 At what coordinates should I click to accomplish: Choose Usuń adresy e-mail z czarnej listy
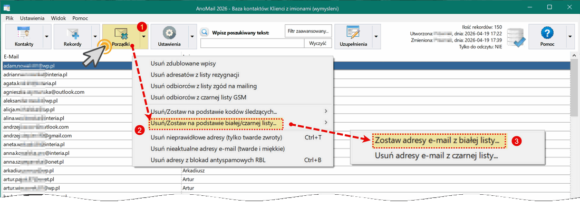437,155
